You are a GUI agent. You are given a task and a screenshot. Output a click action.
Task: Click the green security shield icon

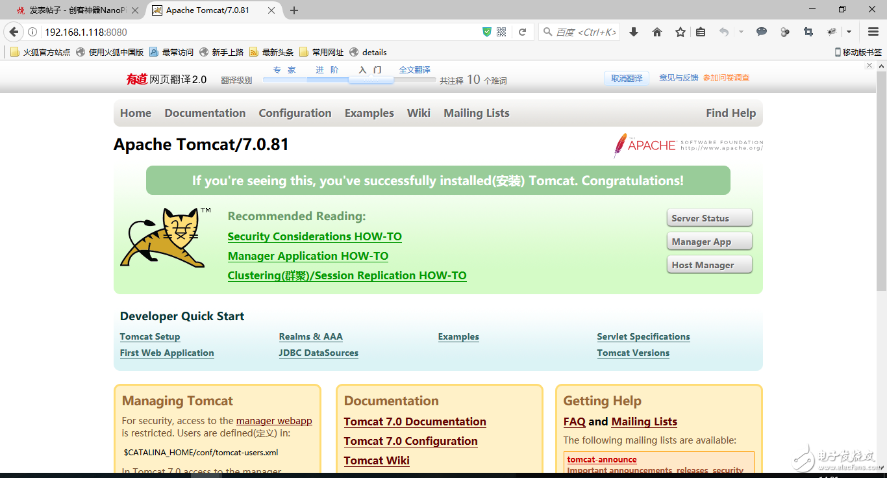[487, 32]
